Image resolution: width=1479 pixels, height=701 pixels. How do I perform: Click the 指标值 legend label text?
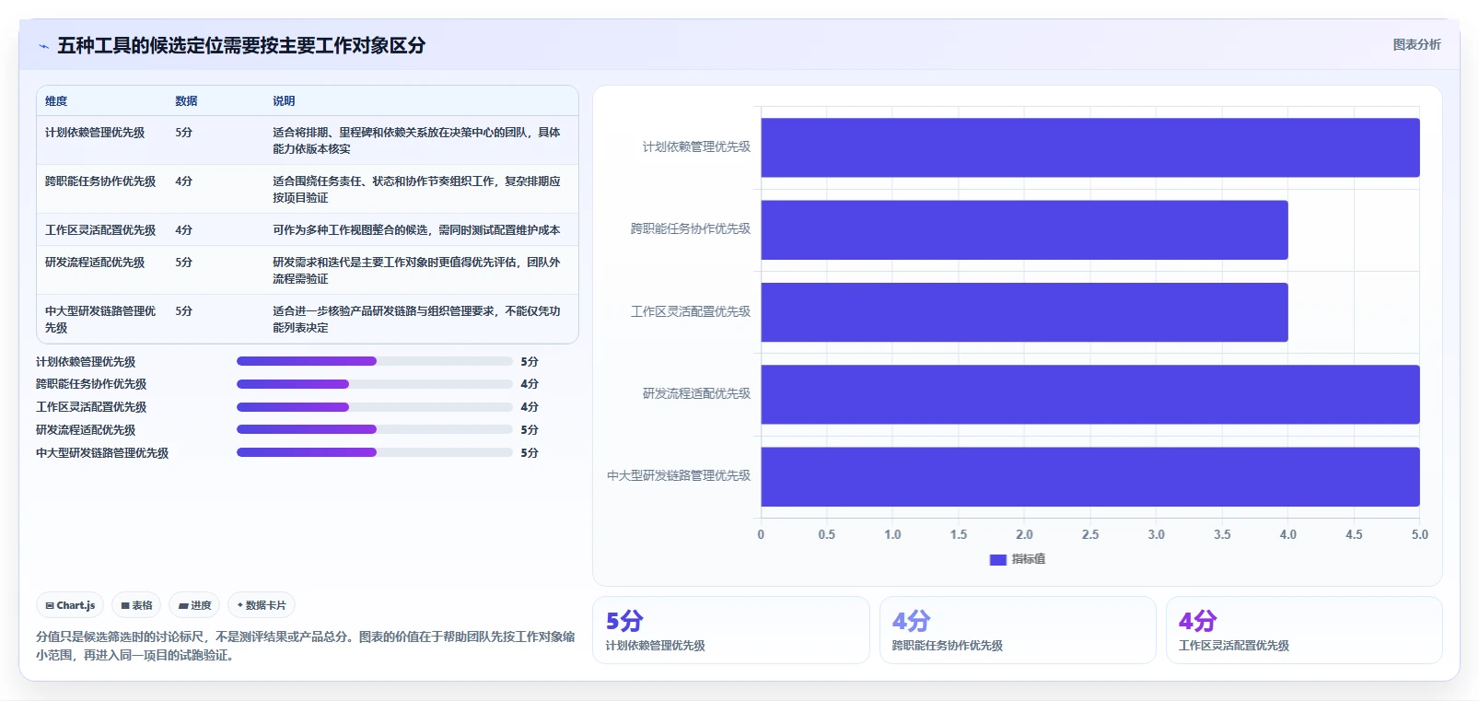[x=1029, y=559]
